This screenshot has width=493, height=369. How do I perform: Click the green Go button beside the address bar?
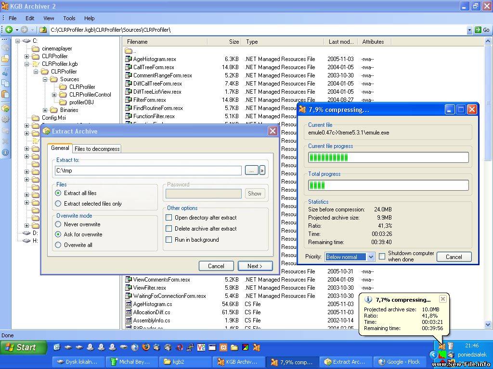(x=477, y=29)
